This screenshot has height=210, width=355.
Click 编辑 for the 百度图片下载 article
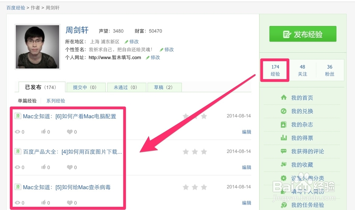(x=247, y=167)
